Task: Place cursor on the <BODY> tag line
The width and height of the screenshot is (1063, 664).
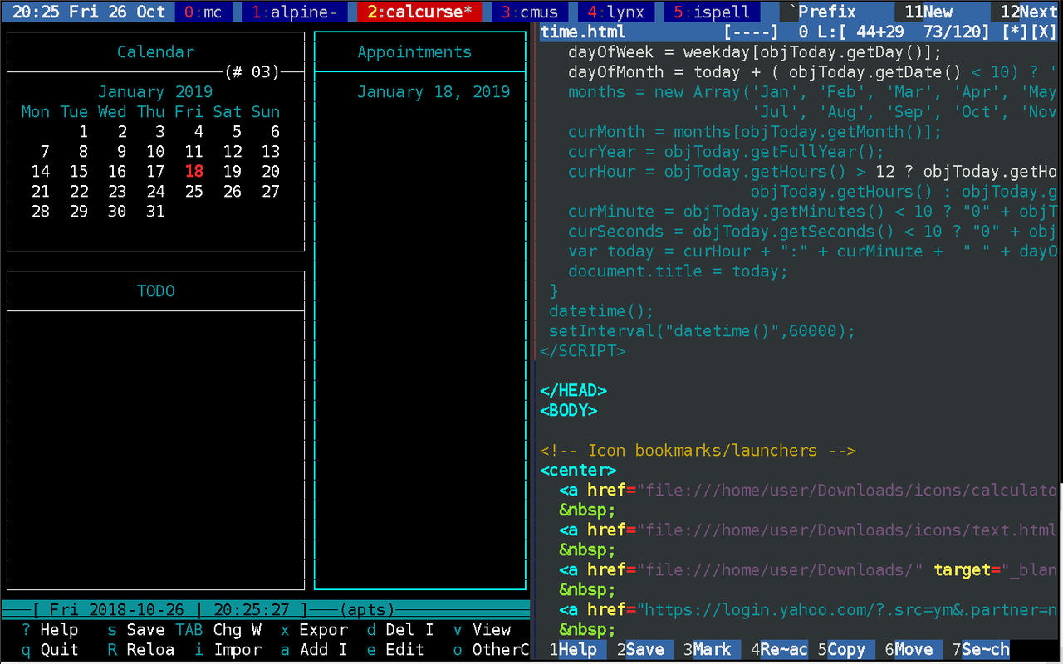Action: pos(569,410)
